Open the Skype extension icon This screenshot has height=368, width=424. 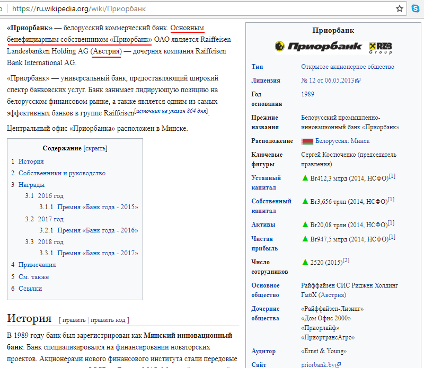coord(416,8)
